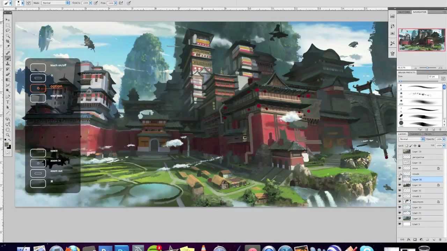Open the Opacity slider arrow in options bar

pos(90,3)
